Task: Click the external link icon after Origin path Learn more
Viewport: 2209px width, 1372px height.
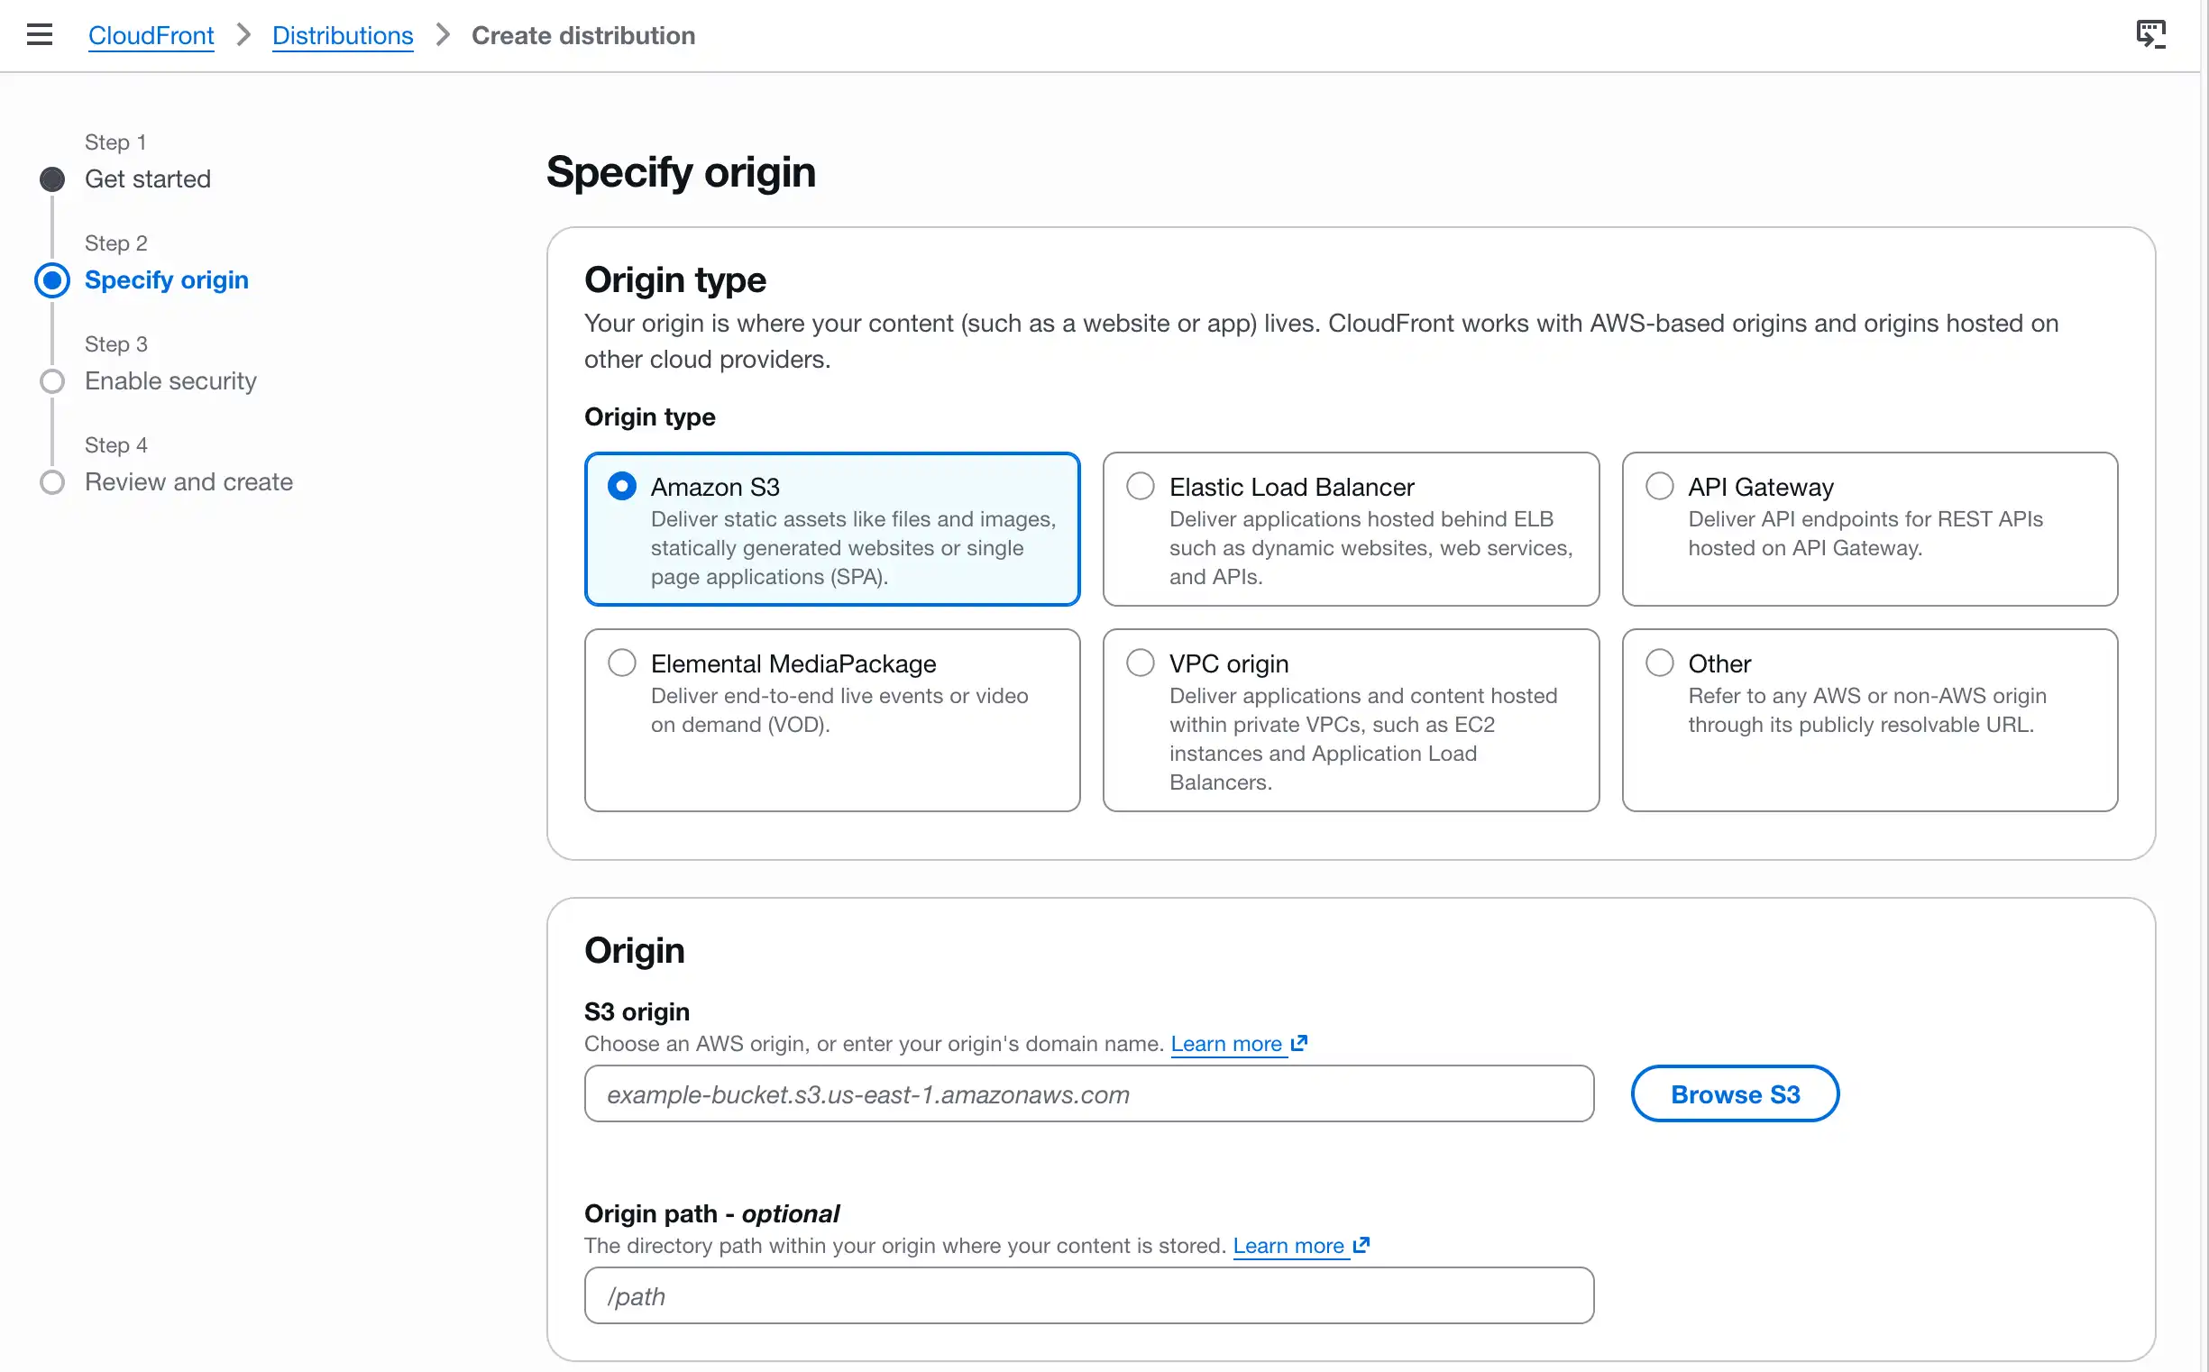Action: tap(1361, 1246)
